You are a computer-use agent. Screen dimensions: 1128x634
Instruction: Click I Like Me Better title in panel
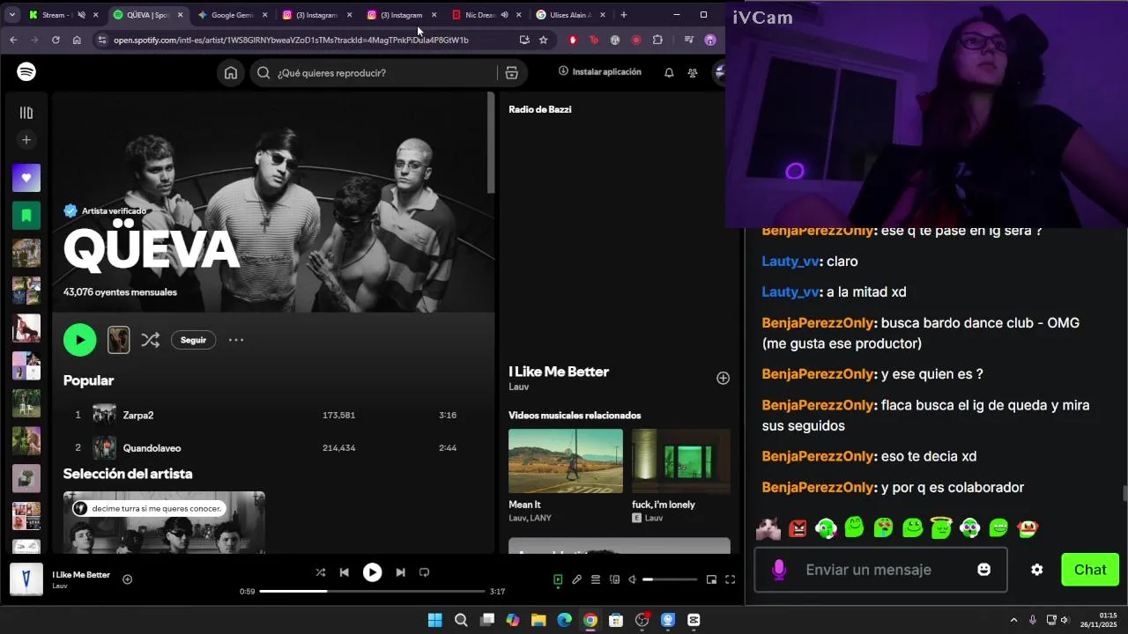[x=559, y=372]
